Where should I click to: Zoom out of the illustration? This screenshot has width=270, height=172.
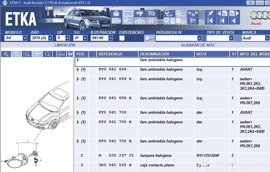pyautogui.click(x=16, y=54)
